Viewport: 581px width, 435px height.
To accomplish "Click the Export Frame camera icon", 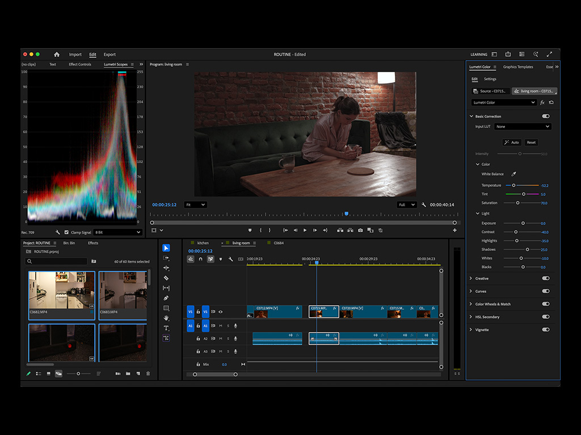I will coord(360,231).
